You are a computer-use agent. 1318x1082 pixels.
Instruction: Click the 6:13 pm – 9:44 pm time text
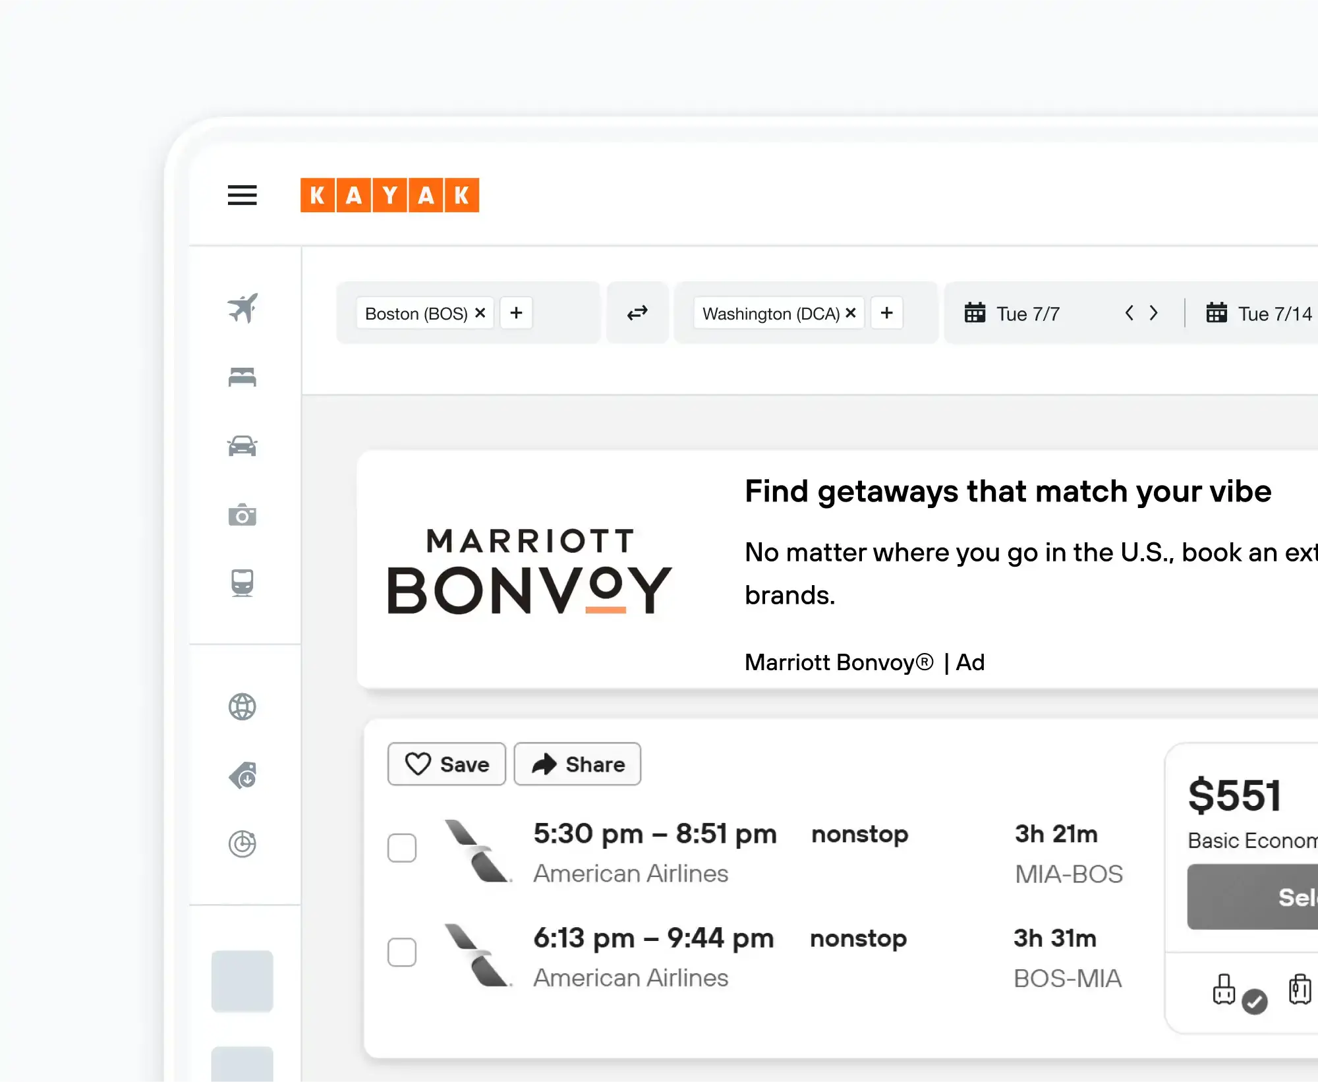click(x=654, y=938)
